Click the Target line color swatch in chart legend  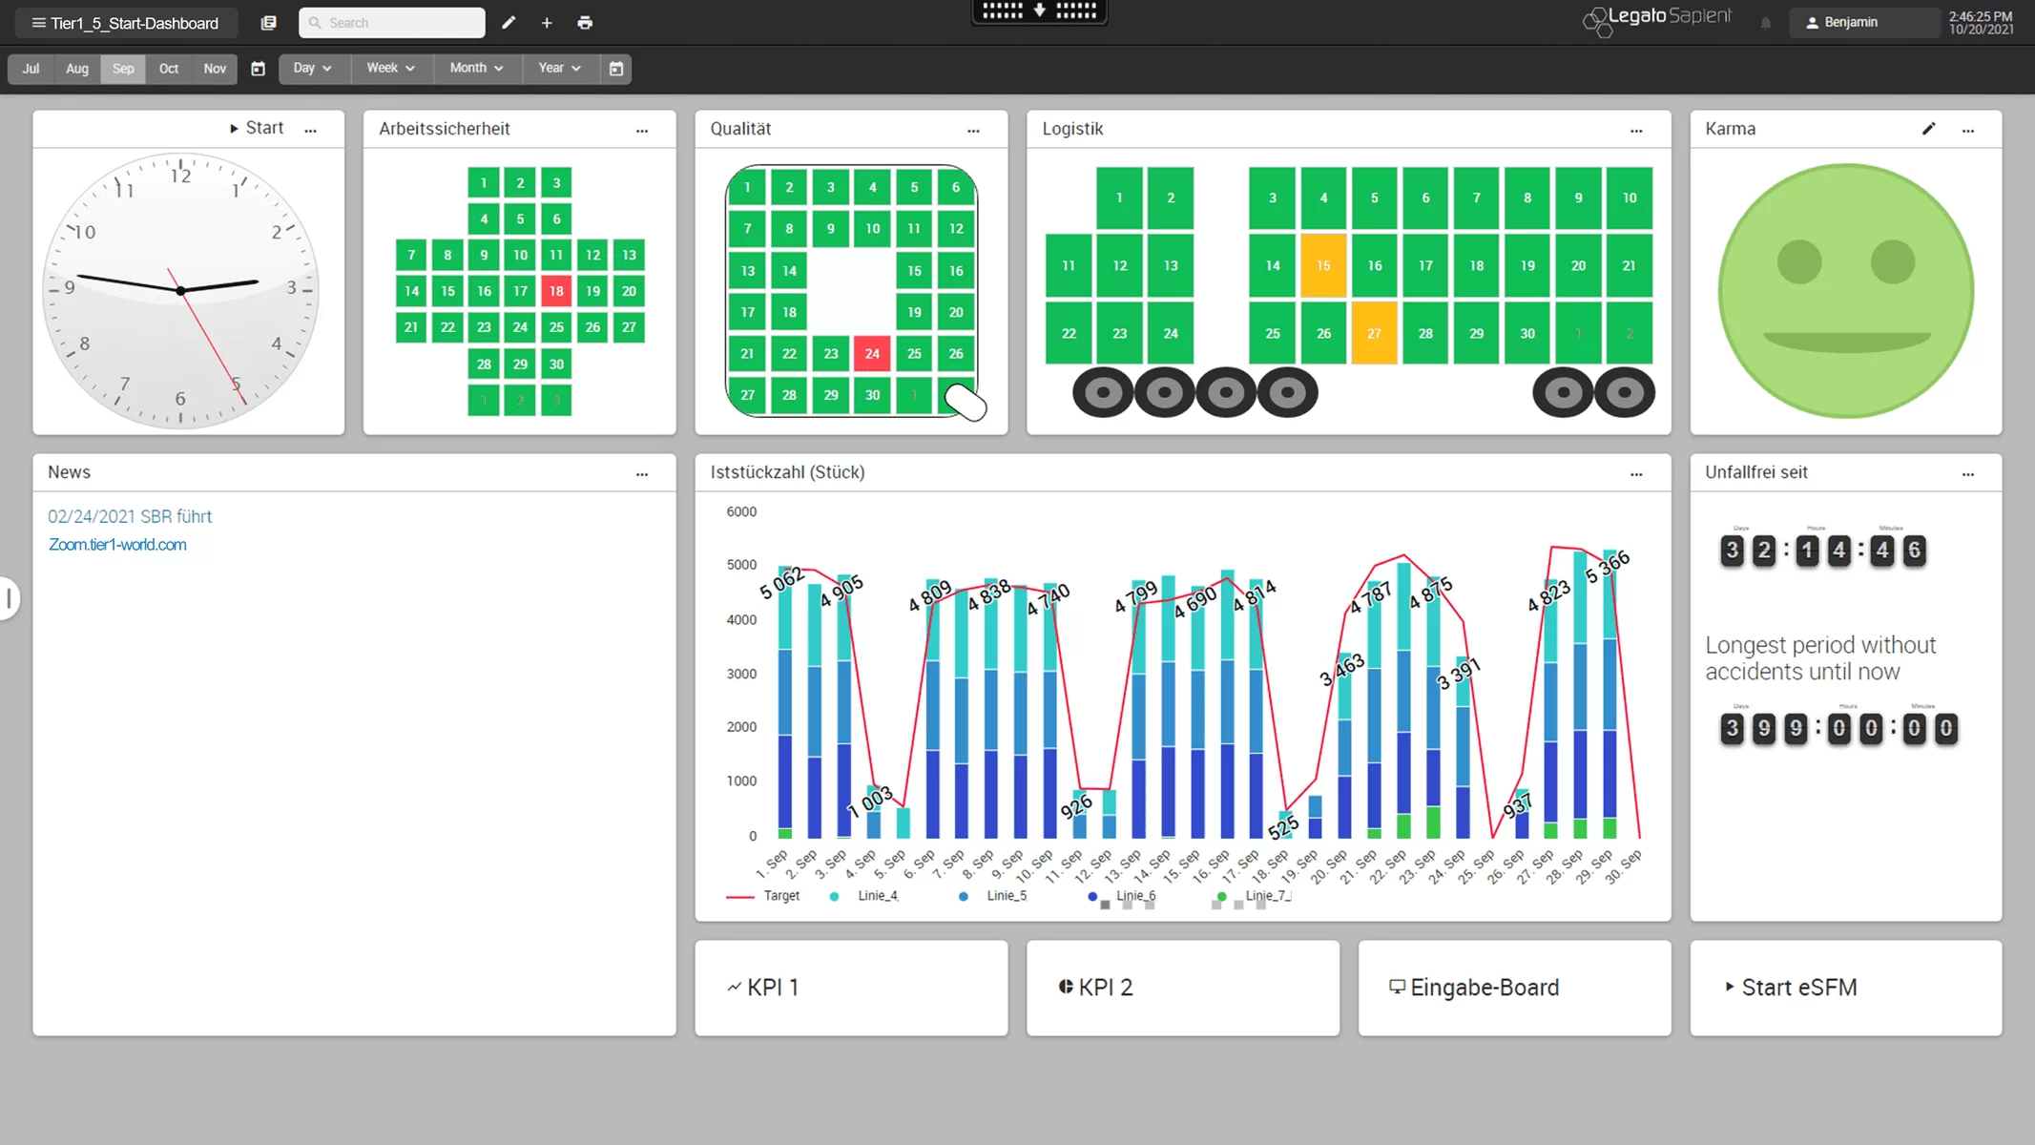coord(738,895)
